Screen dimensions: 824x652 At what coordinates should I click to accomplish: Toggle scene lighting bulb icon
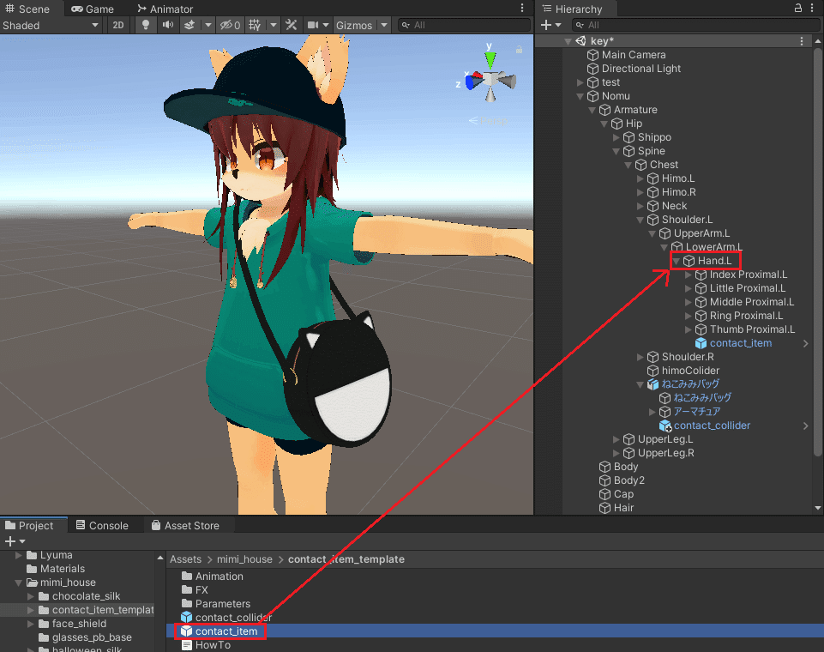click(x=146, y=25)
